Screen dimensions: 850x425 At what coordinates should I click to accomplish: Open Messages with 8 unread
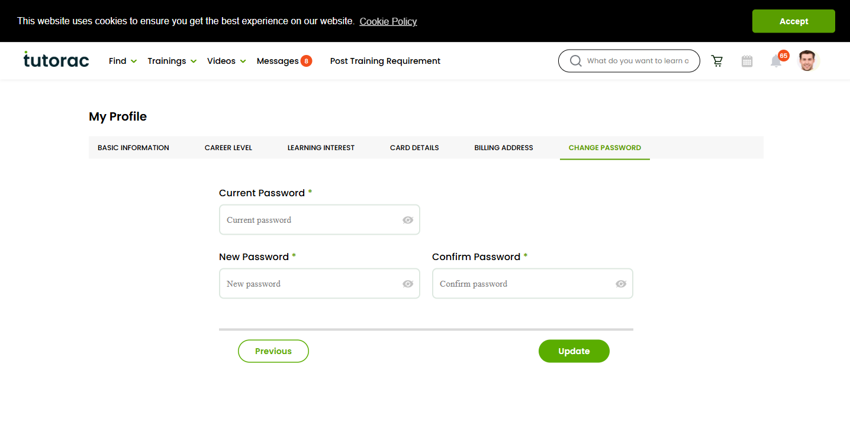[x=284, y=61]
